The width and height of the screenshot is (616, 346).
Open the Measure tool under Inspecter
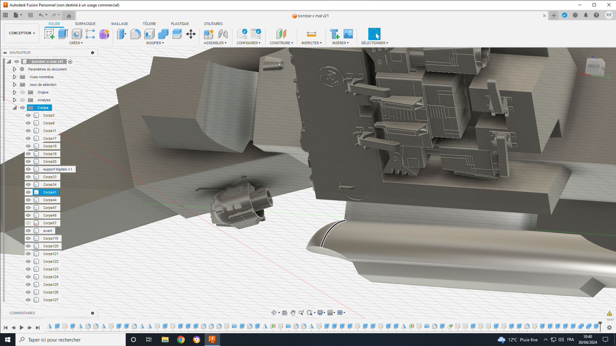tap(311, 34)
